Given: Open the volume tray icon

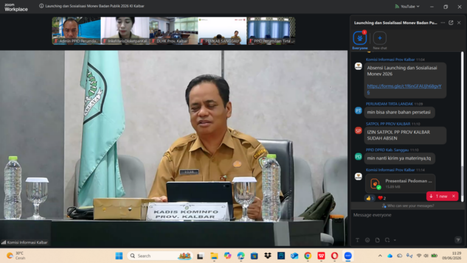Looking at the screenshot, I should (x=426, y=256).
